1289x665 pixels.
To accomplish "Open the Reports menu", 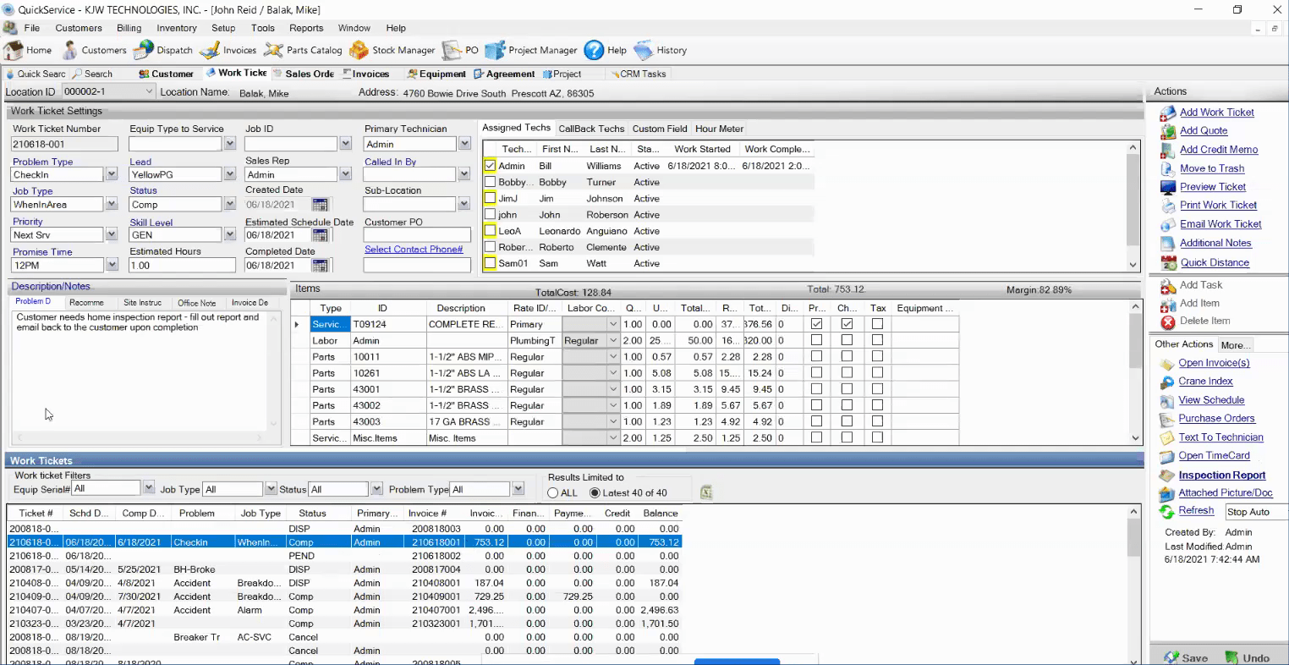I will (306, 28).
